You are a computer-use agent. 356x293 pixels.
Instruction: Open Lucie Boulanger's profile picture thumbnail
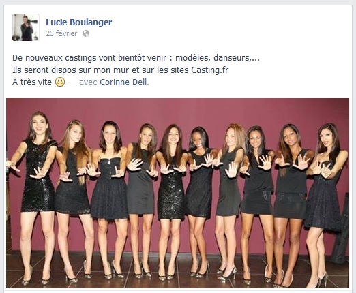click(26, 27)
